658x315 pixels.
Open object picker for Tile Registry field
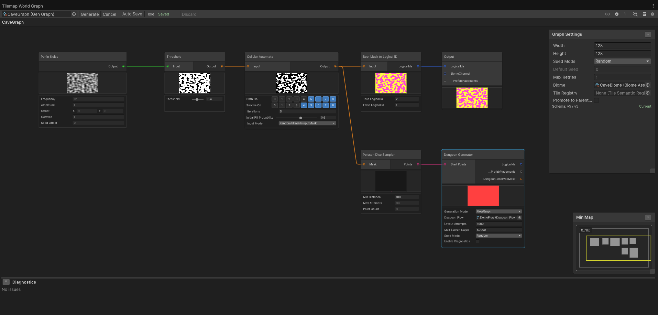click(x=648, y=93)
